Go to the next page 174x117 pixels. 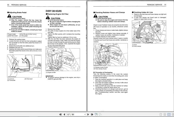(88, 114)
